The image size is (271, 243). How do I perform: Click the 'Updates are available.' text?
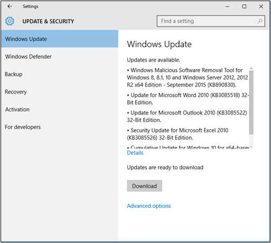(x=153, y=60)
